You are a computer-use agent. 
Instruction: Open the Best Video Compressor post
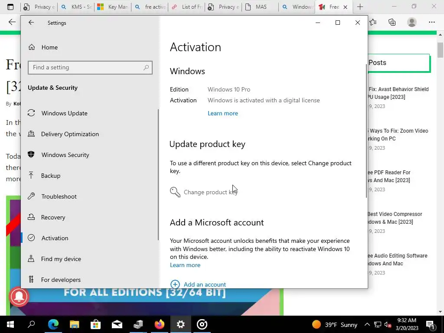[395, 218]
